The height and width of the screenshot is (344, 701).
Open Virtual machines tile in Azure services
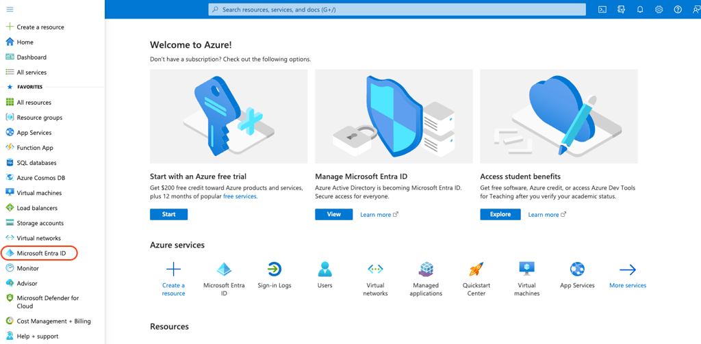[527, 279]
